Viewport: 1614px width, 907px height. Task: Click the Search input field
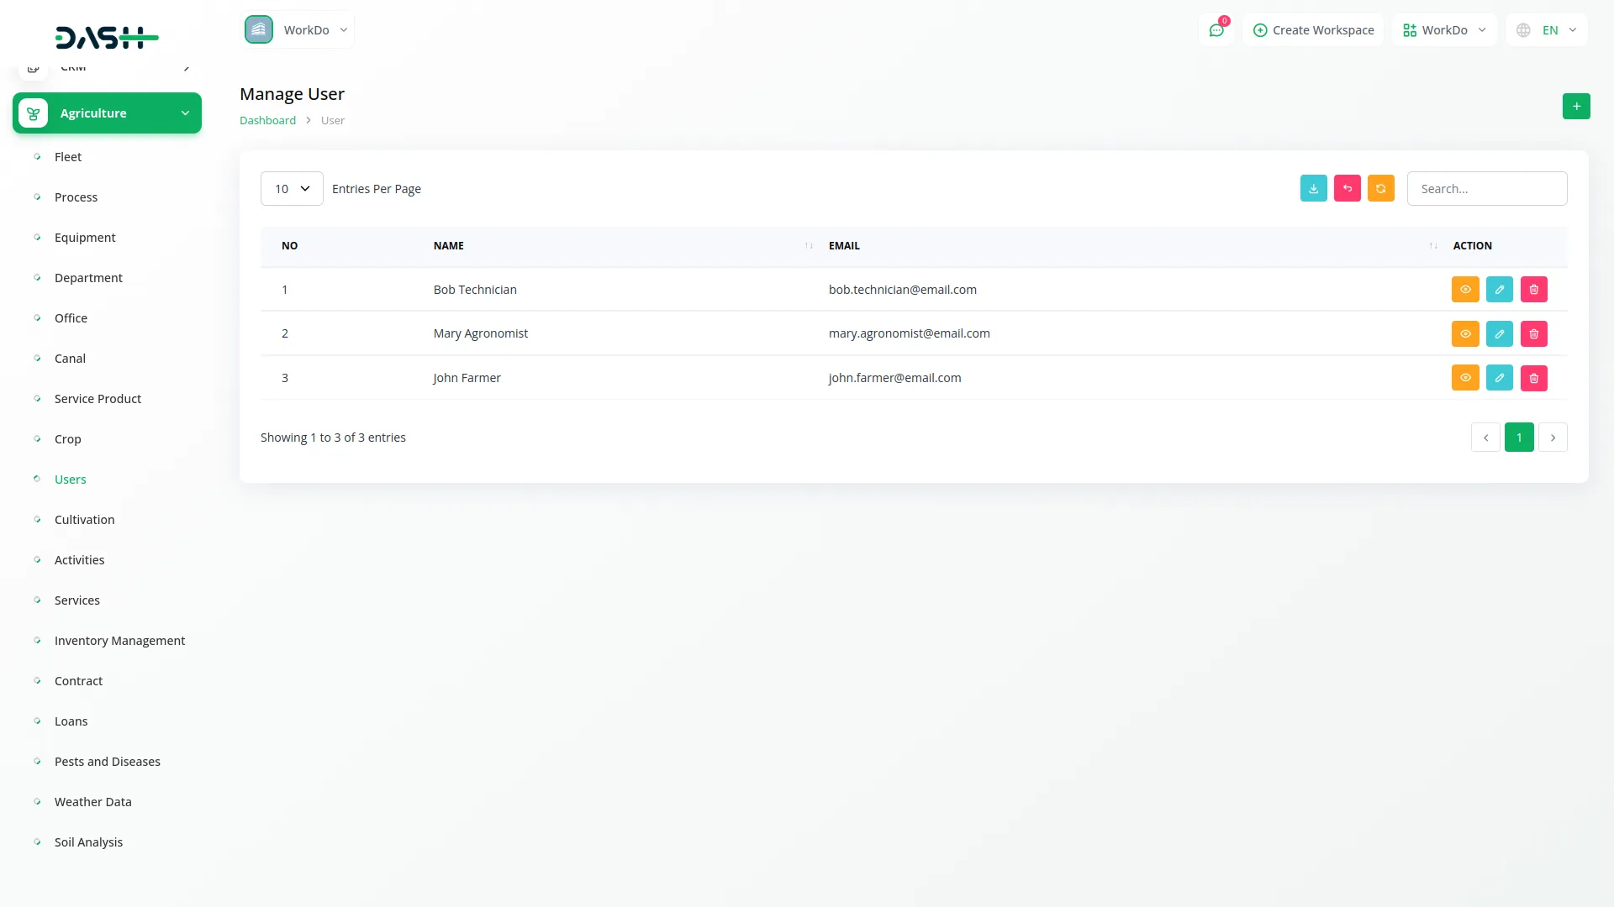[1486, 189]
